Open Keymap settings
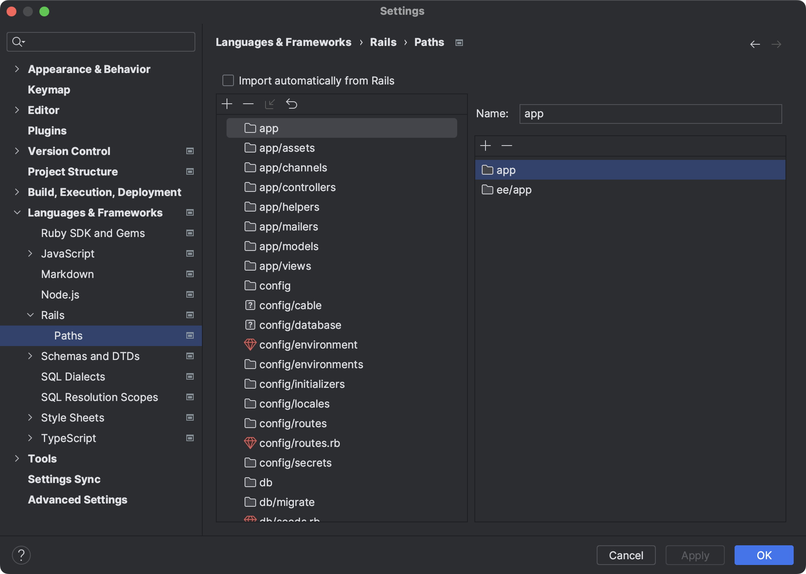806x574 pixels. pyautogui.click(x=49, y=89)
